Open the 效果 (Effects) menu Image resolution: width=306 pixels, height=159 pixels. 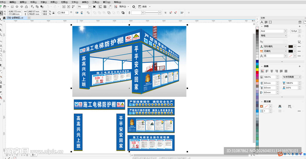[54, 2]
